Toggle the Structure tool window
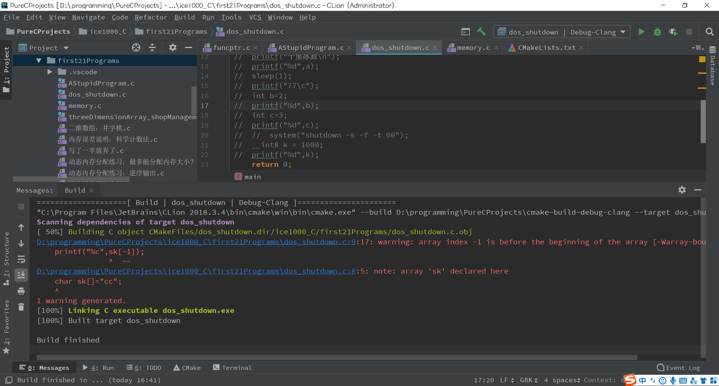 pos(6,259)
